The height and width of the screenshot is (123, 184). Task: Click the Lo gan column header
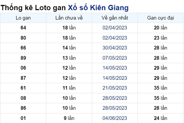[23, 18]
